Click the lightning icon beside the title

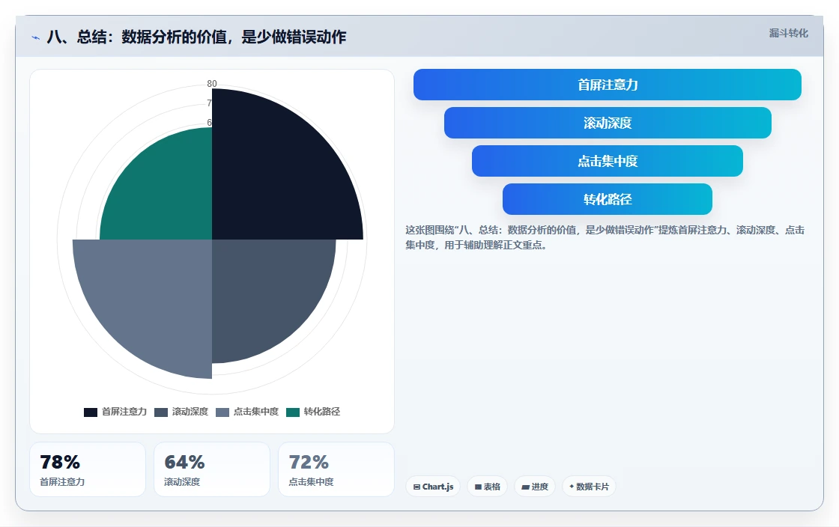[36, 37]
